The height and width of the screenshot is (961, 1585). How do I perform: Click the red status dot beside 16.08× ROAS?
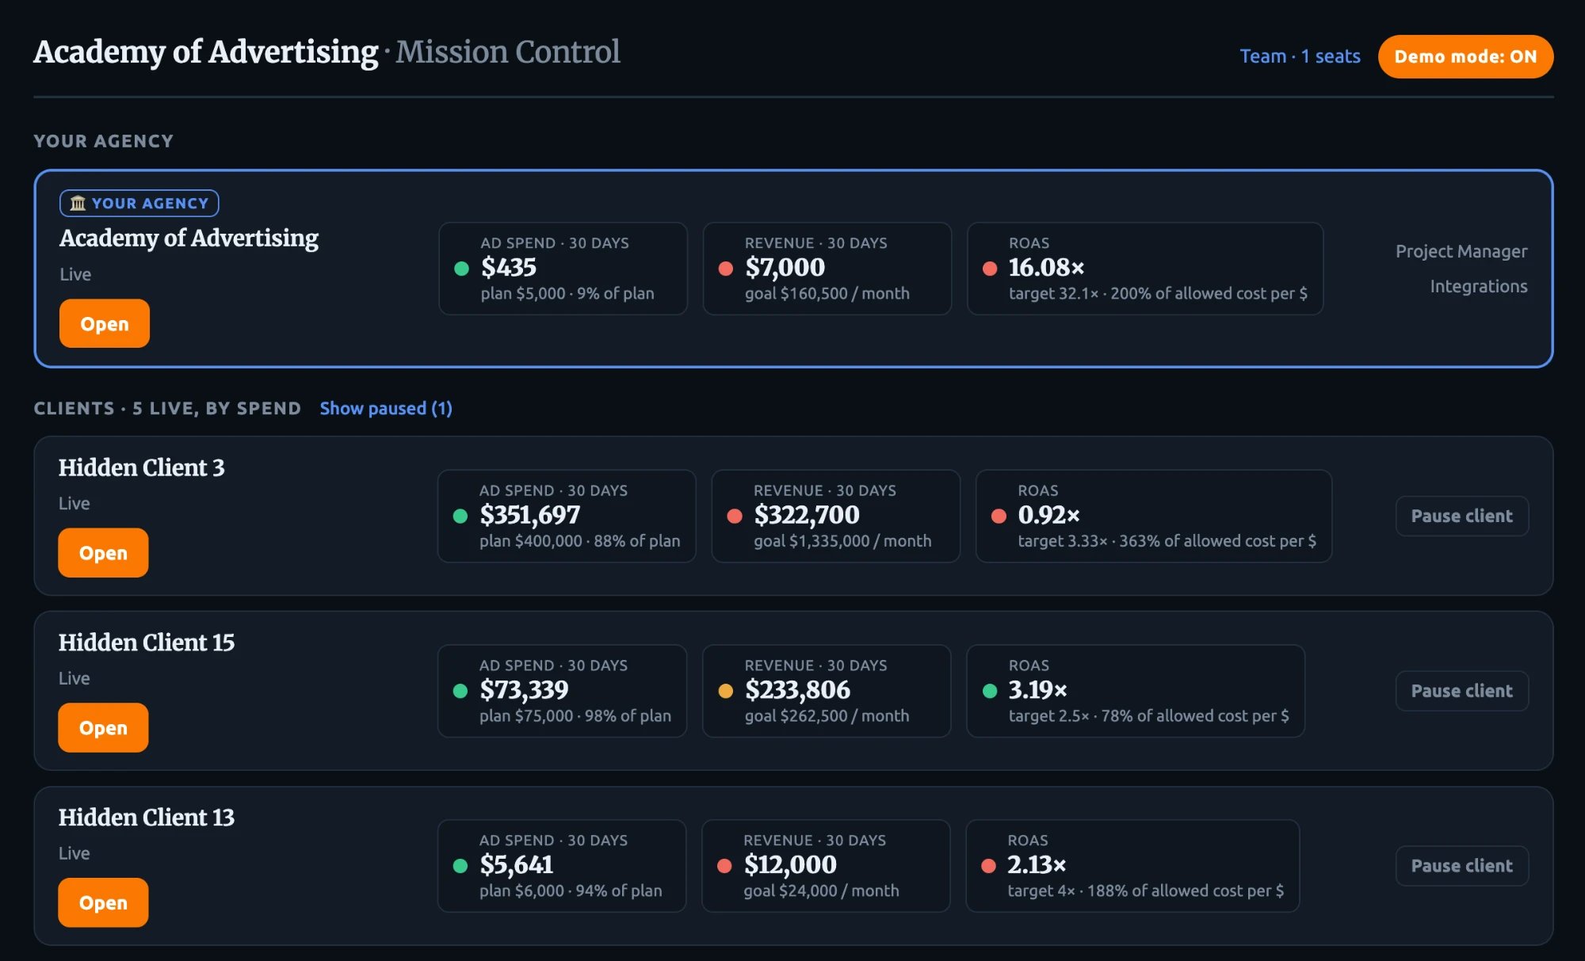[x=989, y=269]
